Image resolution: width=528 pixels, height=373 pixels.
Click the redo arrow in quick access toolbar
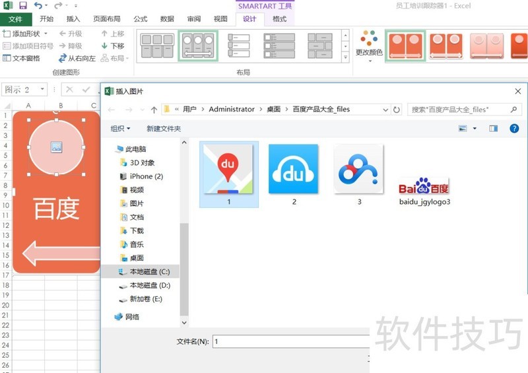(x=58, y=5)
